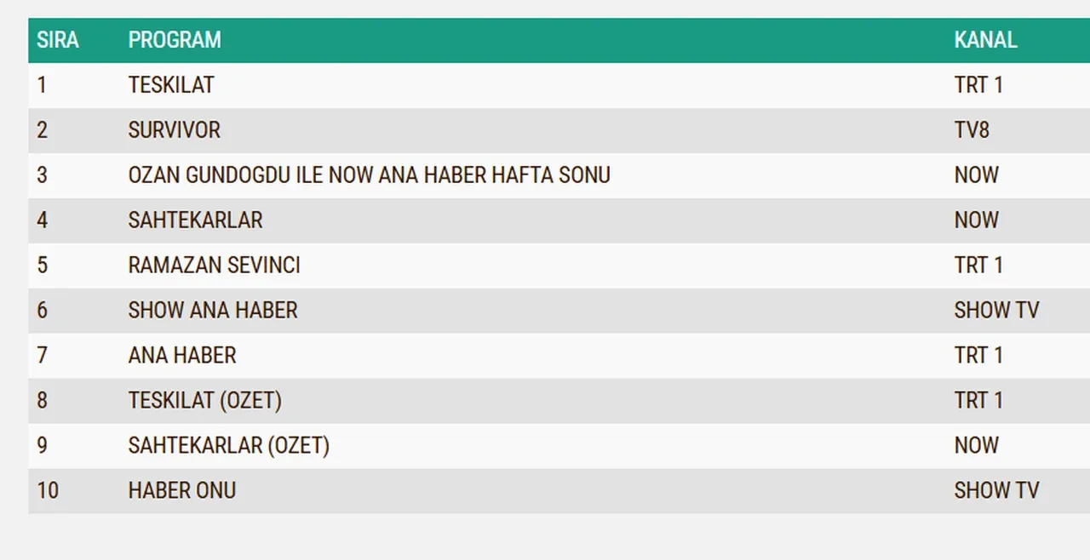Select the ANA HABER program in row 7
Image resolution: width=1090 pixels, height=560 pixels.
182,356
